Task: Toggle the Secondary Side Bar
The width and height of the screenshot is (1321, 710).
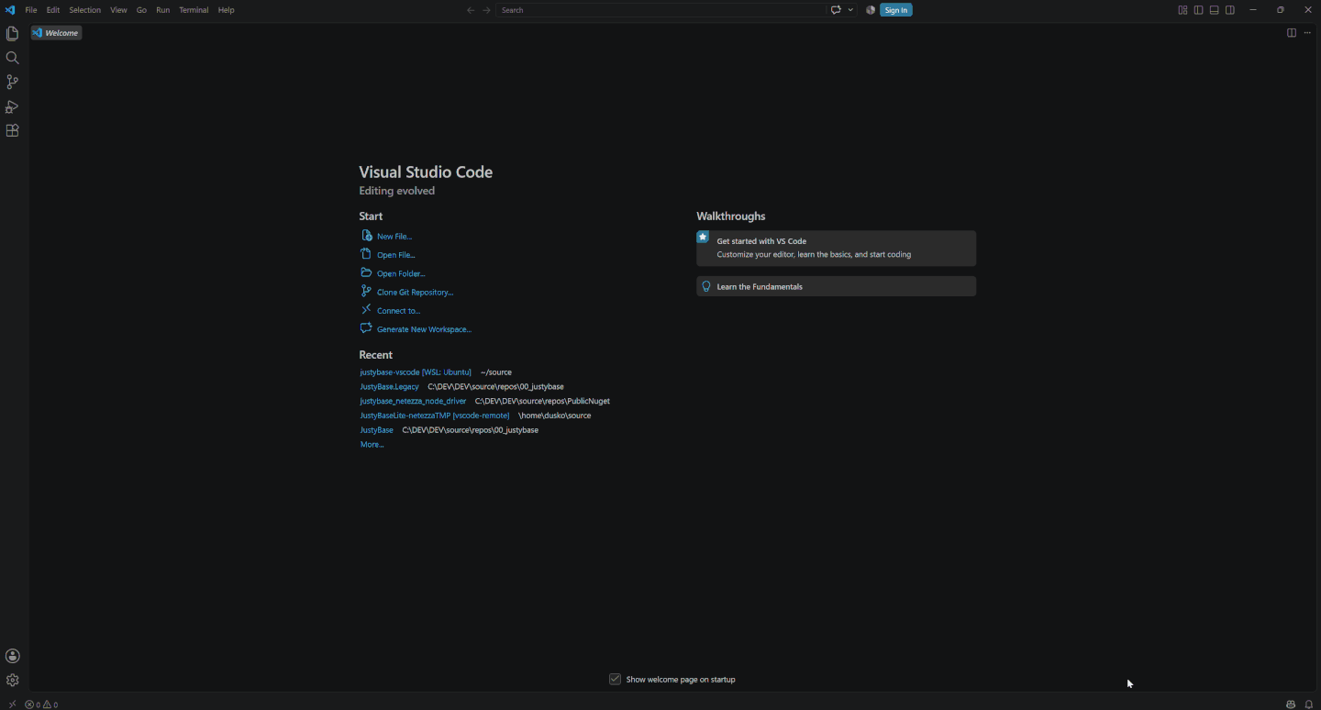Action: point(1230,10)
